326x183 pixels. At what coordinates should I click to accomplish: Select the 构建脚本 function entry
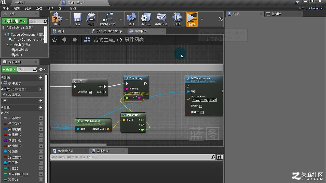tap(15, 95)
